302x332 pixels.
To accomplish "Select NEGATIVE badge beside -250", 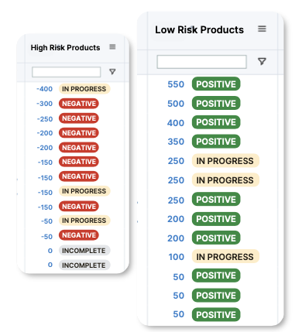I will (79, 118).
